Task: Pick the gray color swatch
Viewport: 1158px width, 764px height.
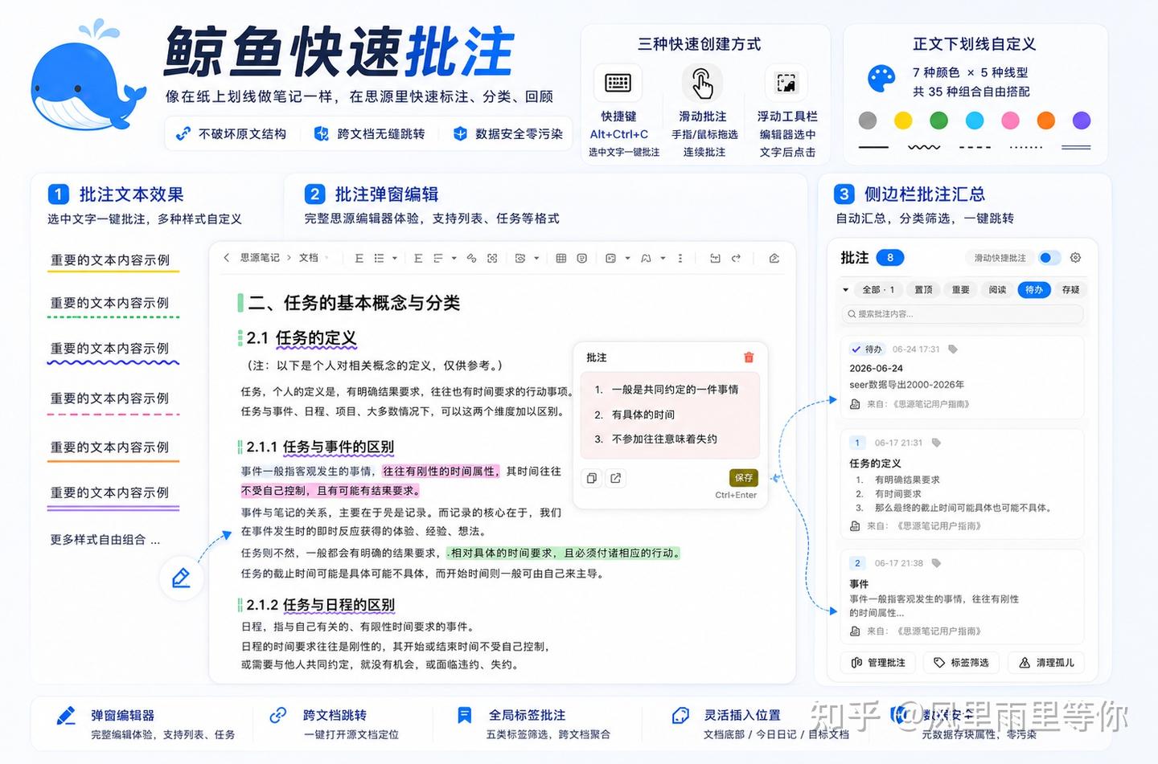Action: (x=868, y=121)
